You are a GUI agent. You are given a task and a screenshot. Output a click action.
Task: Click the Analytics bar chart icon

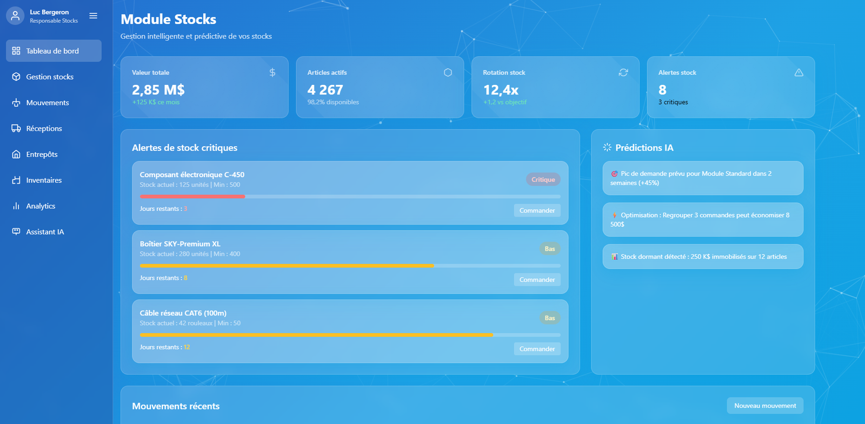pyautogui.click(x=16, y=206)
